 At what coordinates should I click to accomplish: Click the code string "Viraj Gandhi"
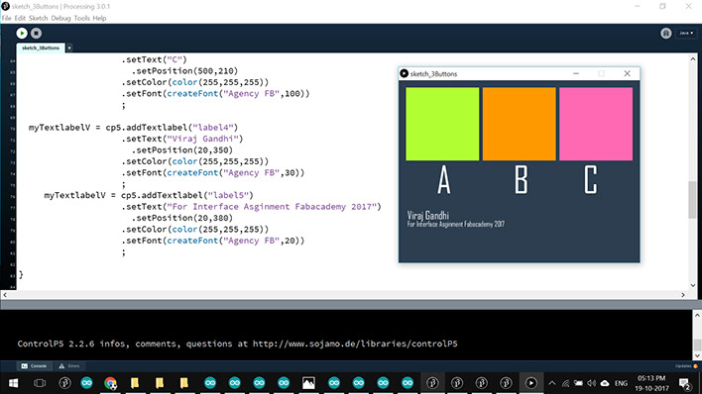204,139
